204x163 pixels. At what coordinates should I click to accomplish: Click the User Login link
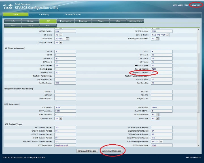click(x=178, y=5)
